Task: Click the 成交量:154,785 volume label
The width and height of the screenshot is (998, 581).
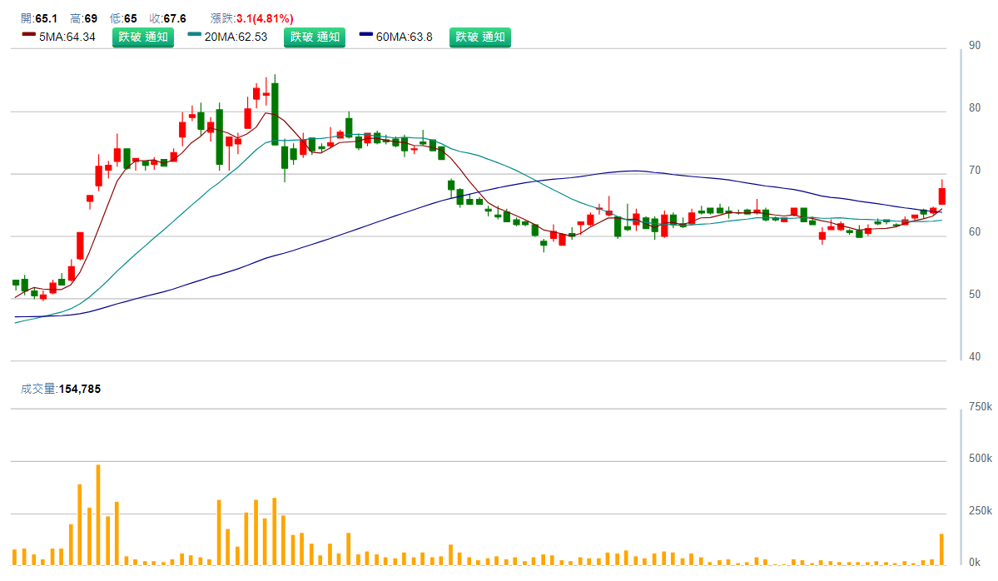Action: click(x=62, y=387)
